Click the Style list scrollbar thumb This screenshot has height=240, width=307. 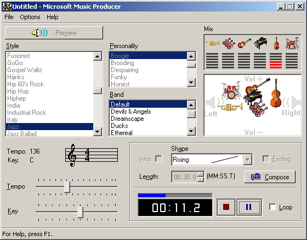coord(98,91)
